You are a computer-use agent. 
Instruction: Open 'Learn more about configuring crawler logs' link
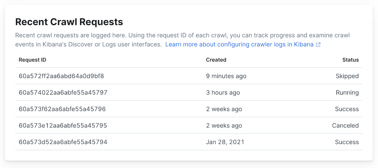239,45
